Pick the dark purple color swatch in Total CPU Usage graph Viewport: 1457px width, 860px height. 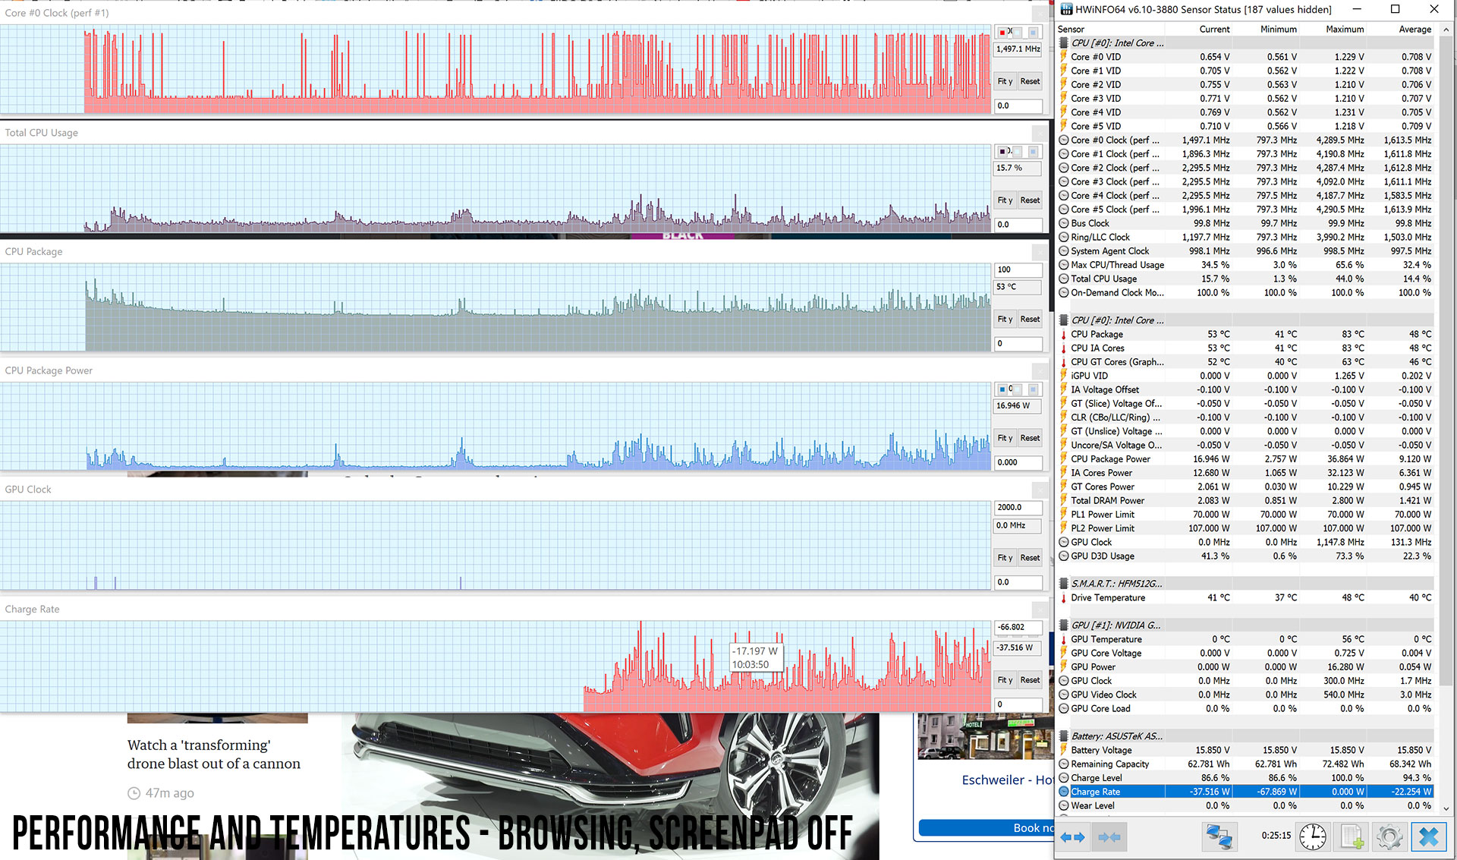[1003, 152]
